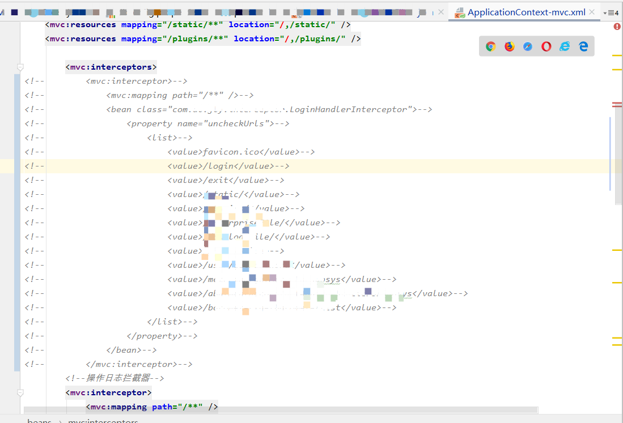
Task: Click the horizontal editor scrollbar
Action: tap(281, 410)
